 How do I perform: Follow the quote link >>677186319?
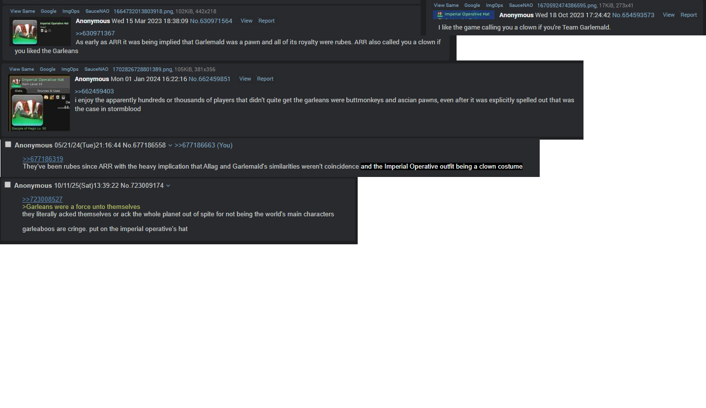click(x=43, y=159)
